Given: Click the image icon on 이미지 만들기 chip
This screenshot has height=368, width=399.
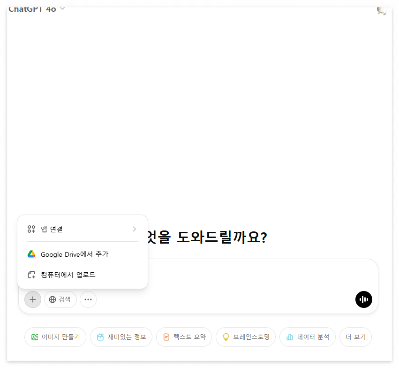Looking at the screenshot, I should [34, 337].
